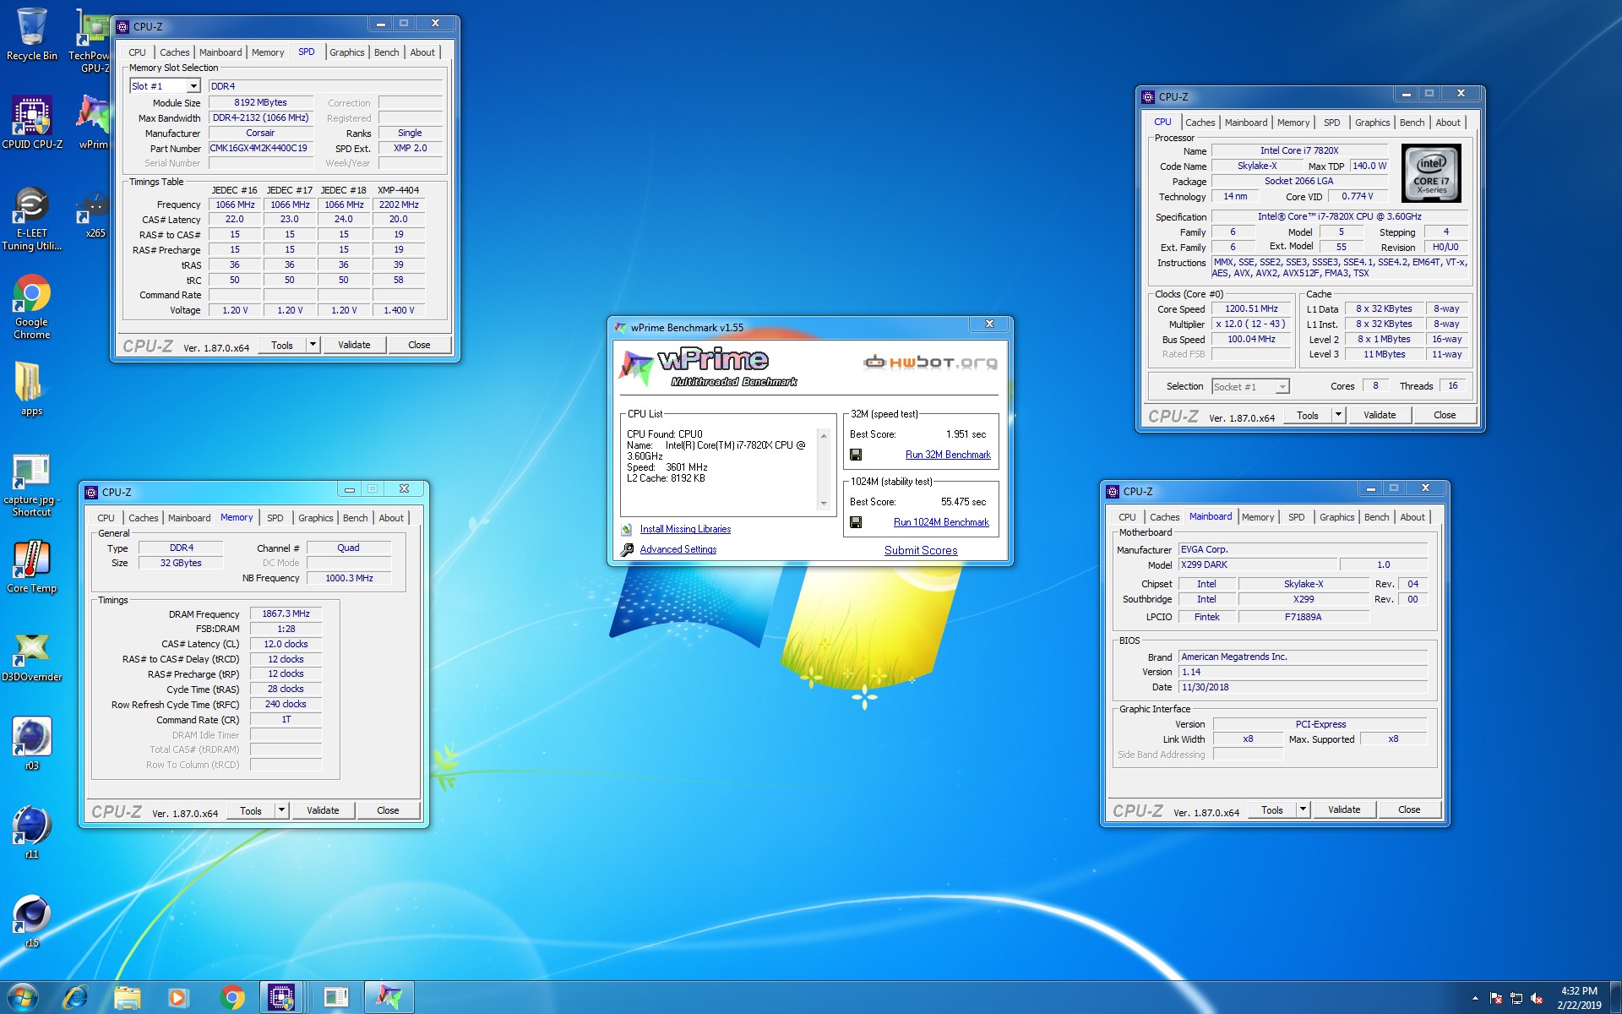Launch Core Temp desktop icon
Image resolution: width=1622 pixels, height=1014 pixels.
click(31, 566)
